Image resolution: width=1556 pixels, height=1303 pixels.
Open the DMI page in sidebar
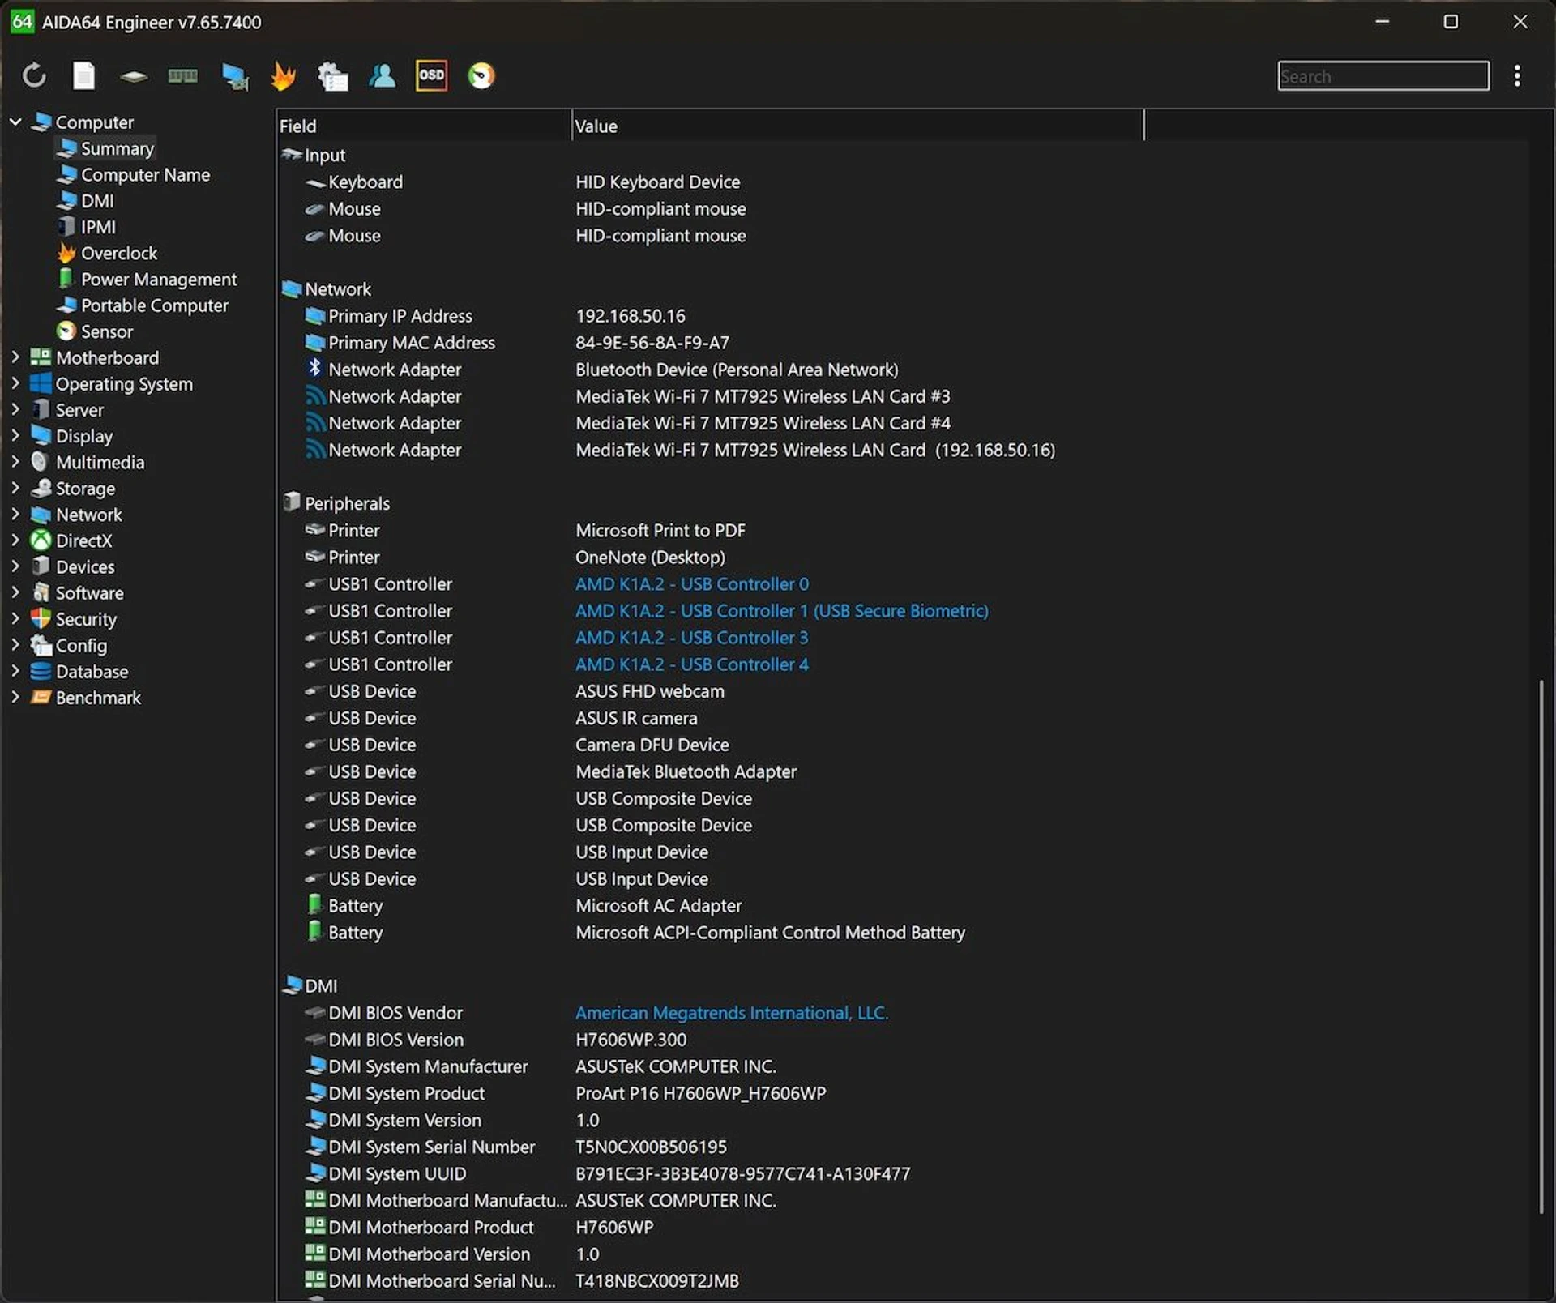tap(86, 200)
